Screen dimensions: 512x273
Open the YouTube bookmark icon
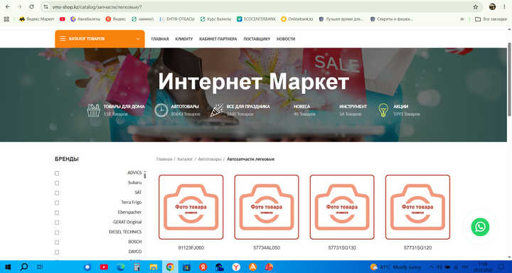(x=63, y=19)
